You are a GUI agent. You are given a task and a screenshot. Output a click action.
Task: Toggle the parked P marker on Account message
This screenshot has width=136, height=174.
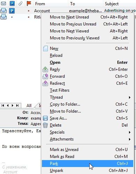tap(12, 11)
